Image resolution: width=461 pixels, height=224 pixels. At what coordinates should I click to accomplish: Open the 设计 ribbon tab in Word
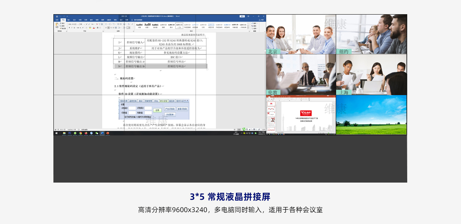[x=75, y=20]
